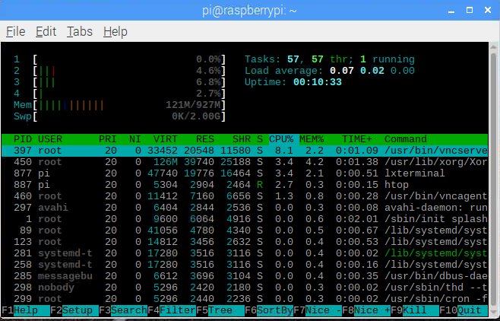Sort by the VIRT column header
Viewport: 500px width, 321px height.
click(x=165, y=139)
